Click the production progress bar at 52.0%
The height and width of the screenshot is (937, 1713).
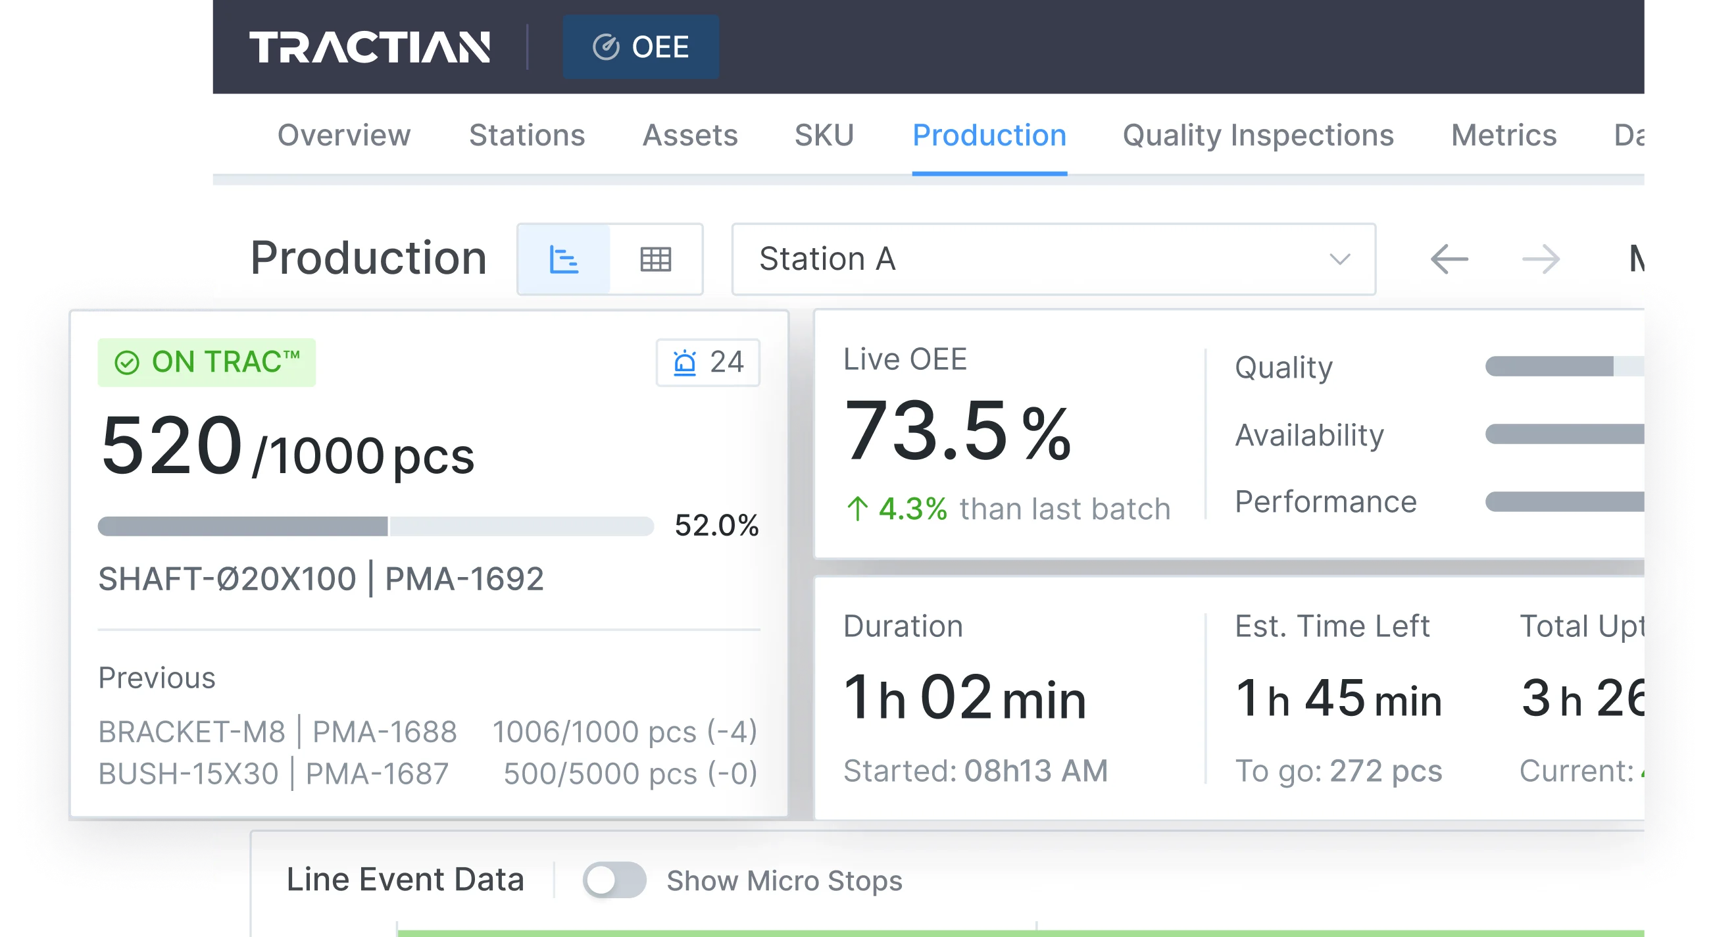(x=376, y=526)
